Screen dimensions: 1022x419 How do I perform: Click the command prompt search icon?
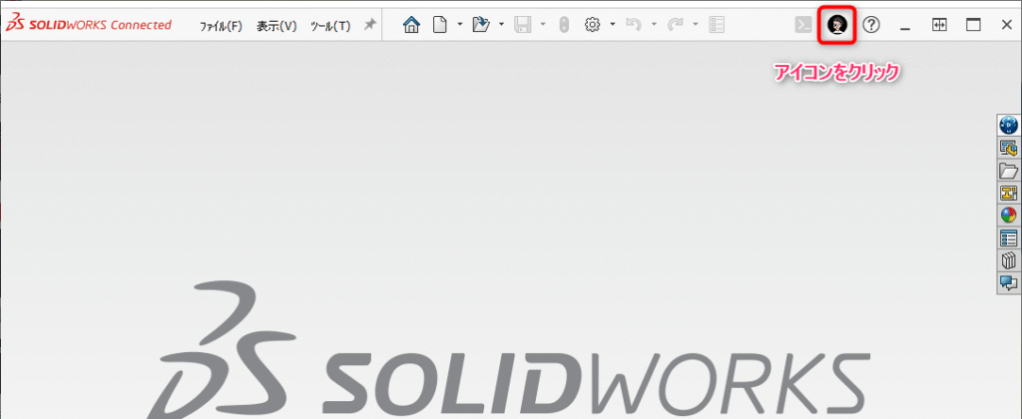pyautogui.click(x=802, y=26)
